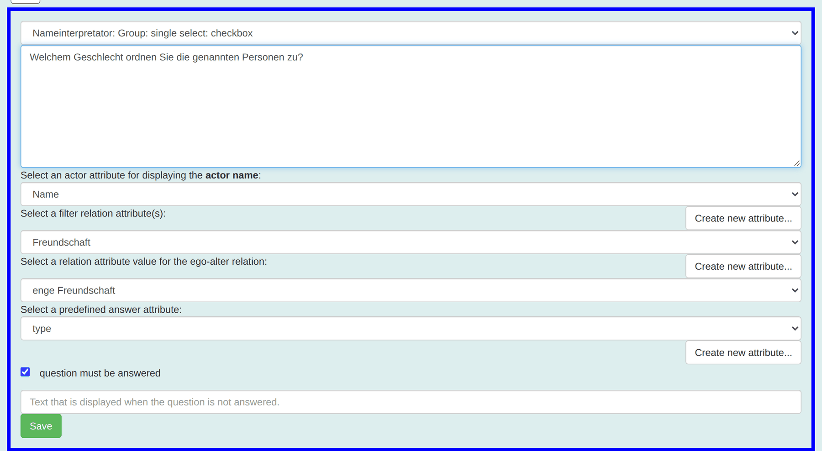This screenshot has width=822, height=451.
Task: Create new attribute for filter relation
Action: pos(743,218)
